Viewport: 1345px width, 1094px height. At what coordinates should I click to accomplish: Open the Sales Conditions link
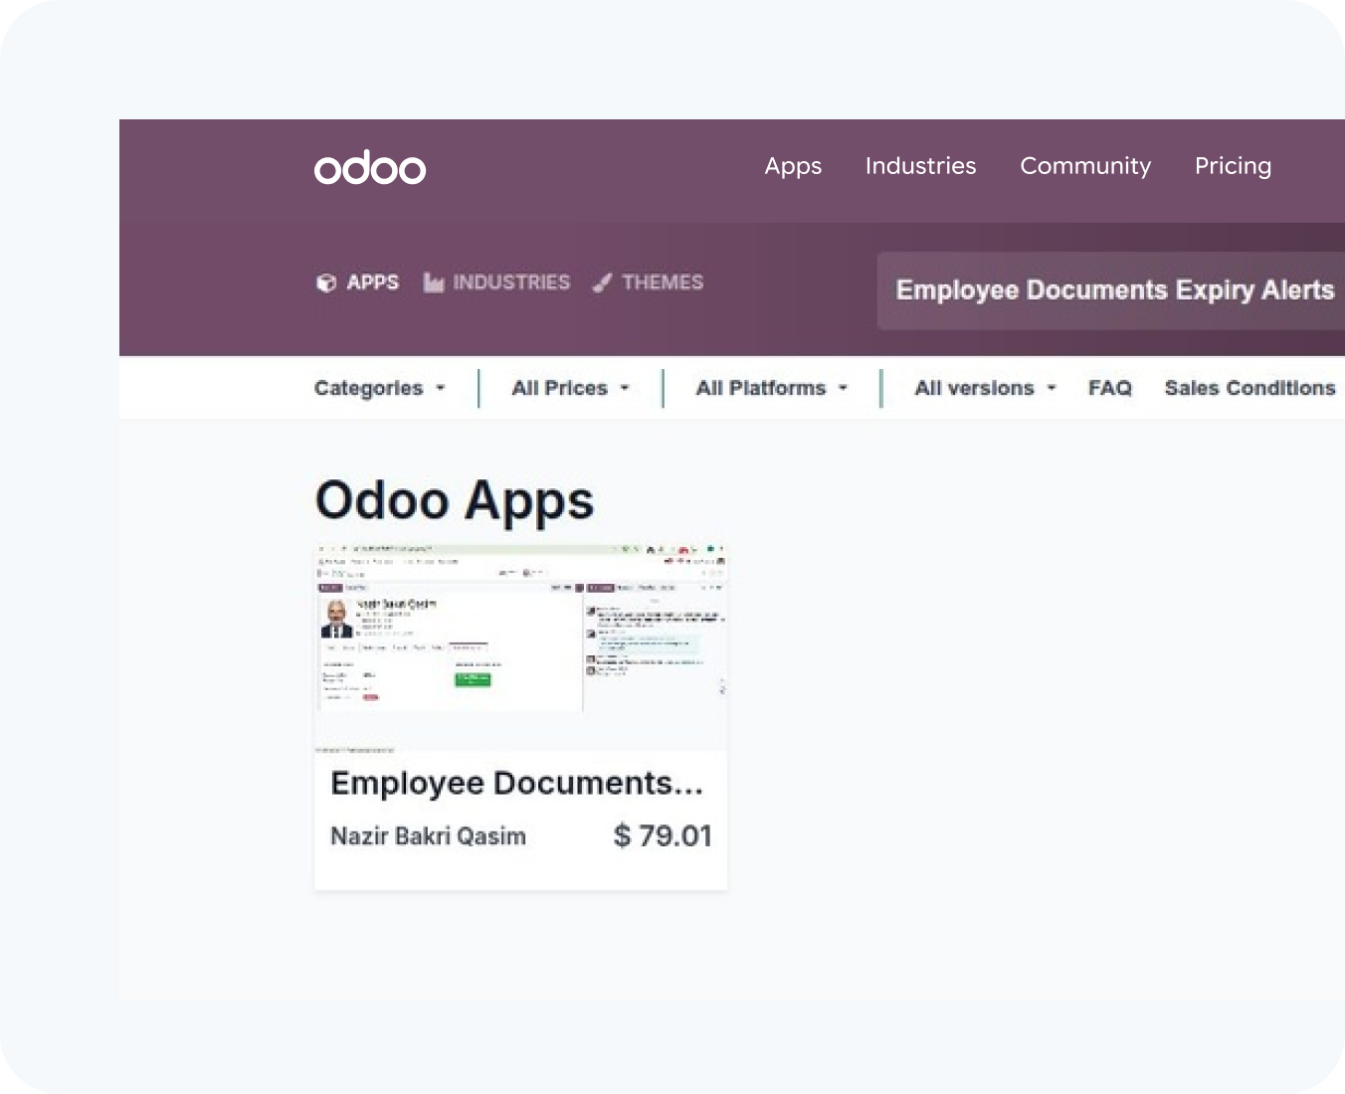pyautogui.click(x=1249, y=388)
